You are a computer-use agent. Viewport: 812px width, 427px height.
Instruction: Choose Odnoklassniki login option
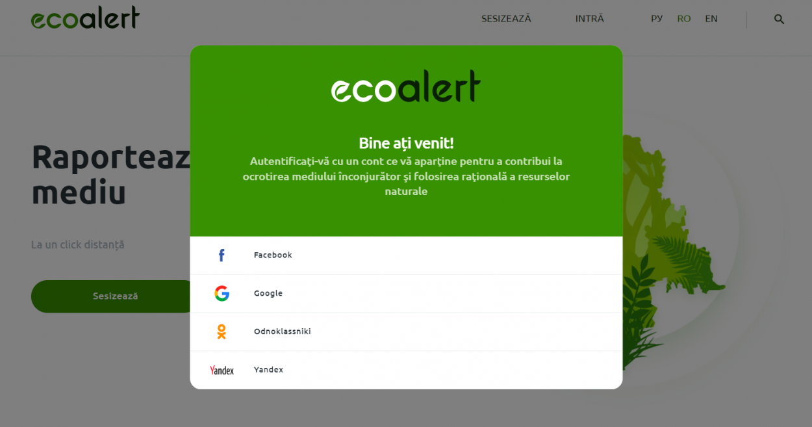pos(406,331)
